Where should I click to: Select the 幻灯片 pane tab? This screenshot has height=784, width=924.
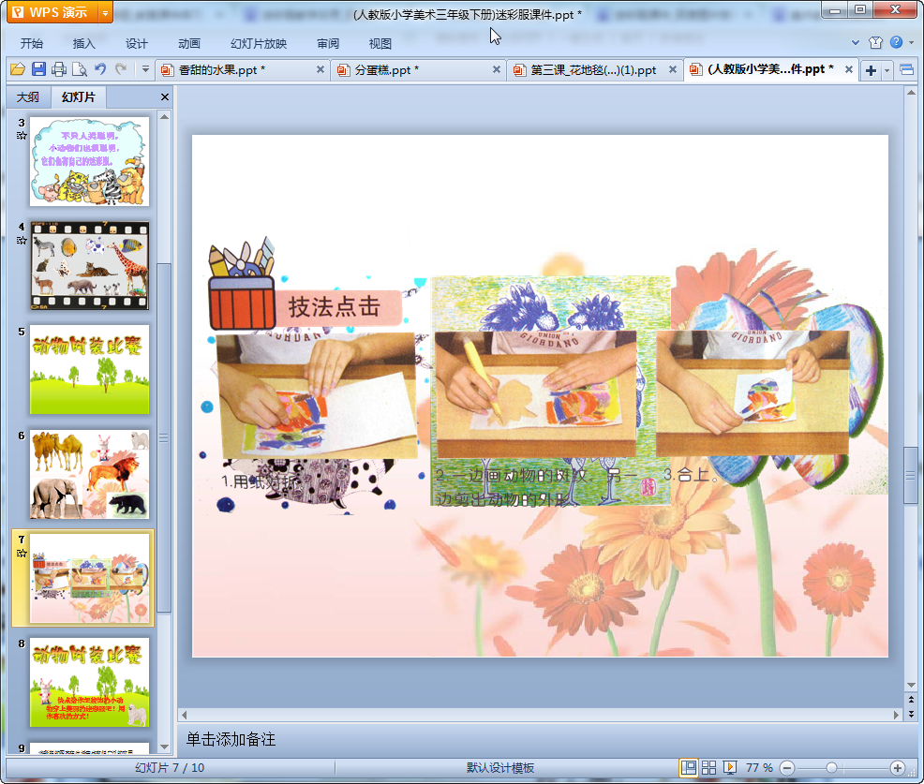[79, 96]
